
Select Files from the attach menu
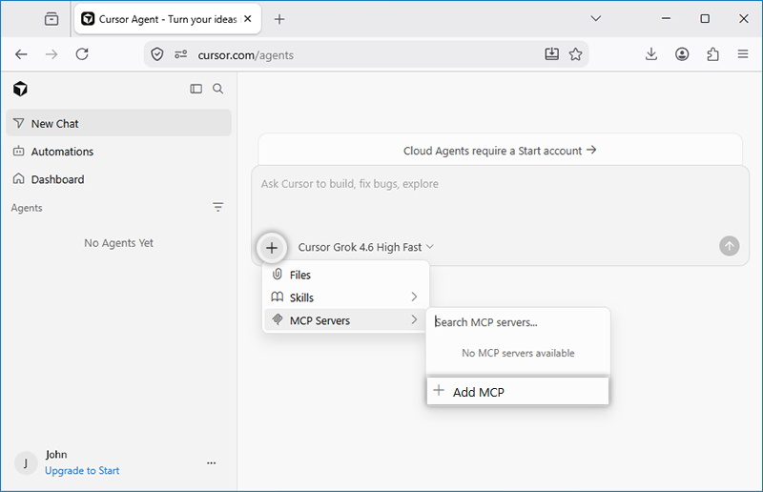click(x=346, y=275)
